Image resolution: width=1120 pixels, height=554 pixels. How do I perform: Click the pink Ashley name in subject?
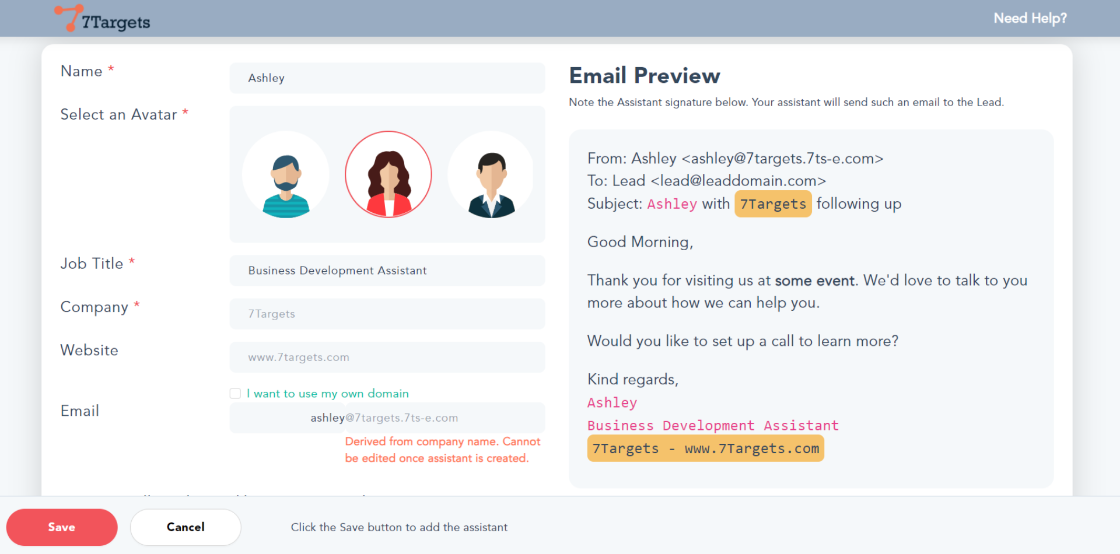click(x=672, y=204)
